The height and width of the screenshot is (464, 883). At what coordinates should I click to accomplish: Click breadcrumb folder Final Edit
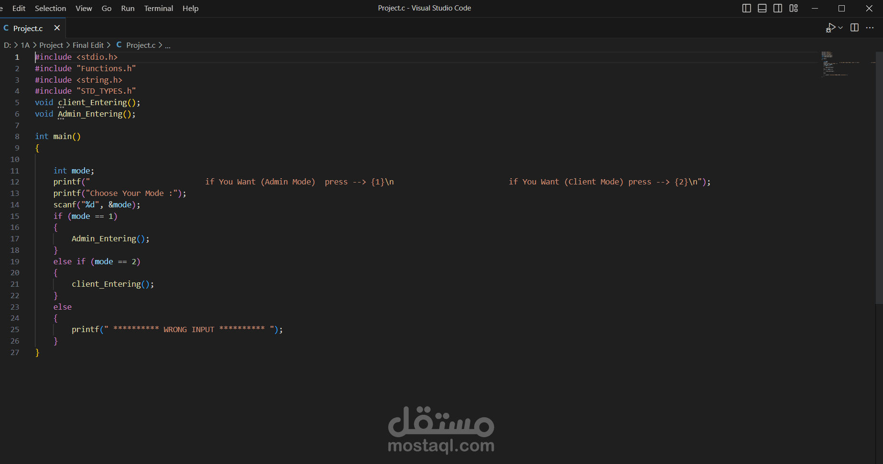click(x=88, y=45)
